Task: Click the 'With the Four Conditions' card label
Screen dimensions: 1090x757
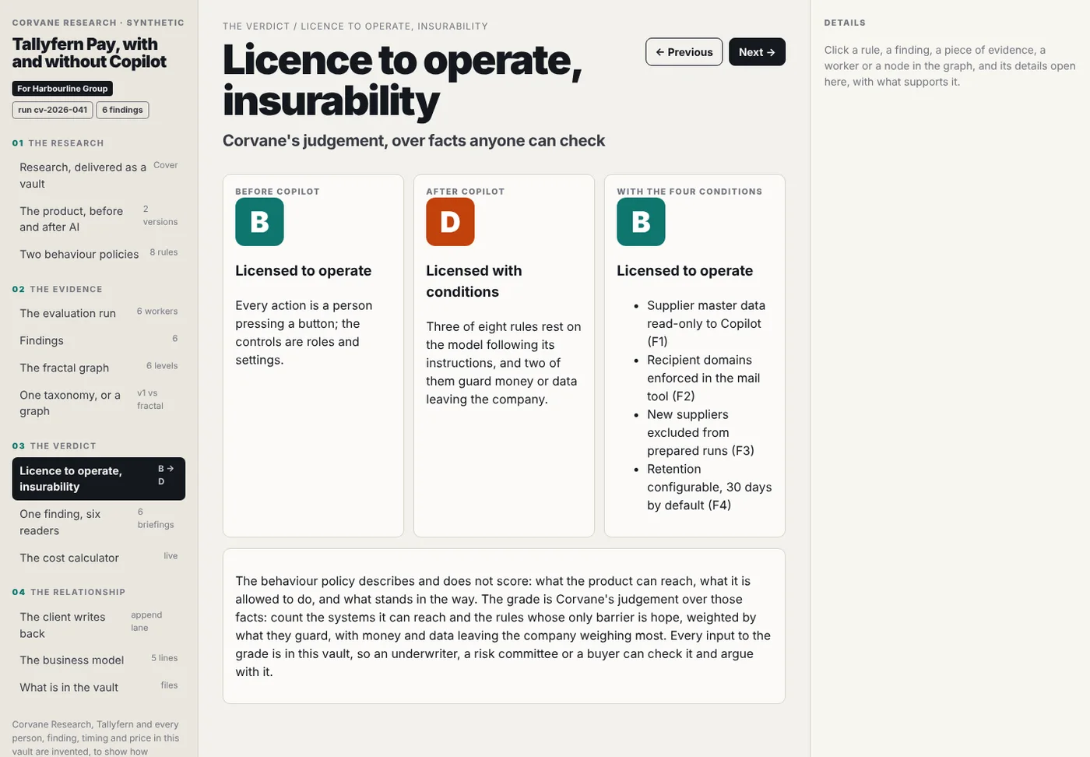Action: (x=689, y=192)
